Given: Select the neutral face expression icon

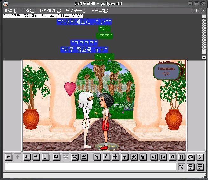Looking at the screenshot, I should [x=57, y=157].
